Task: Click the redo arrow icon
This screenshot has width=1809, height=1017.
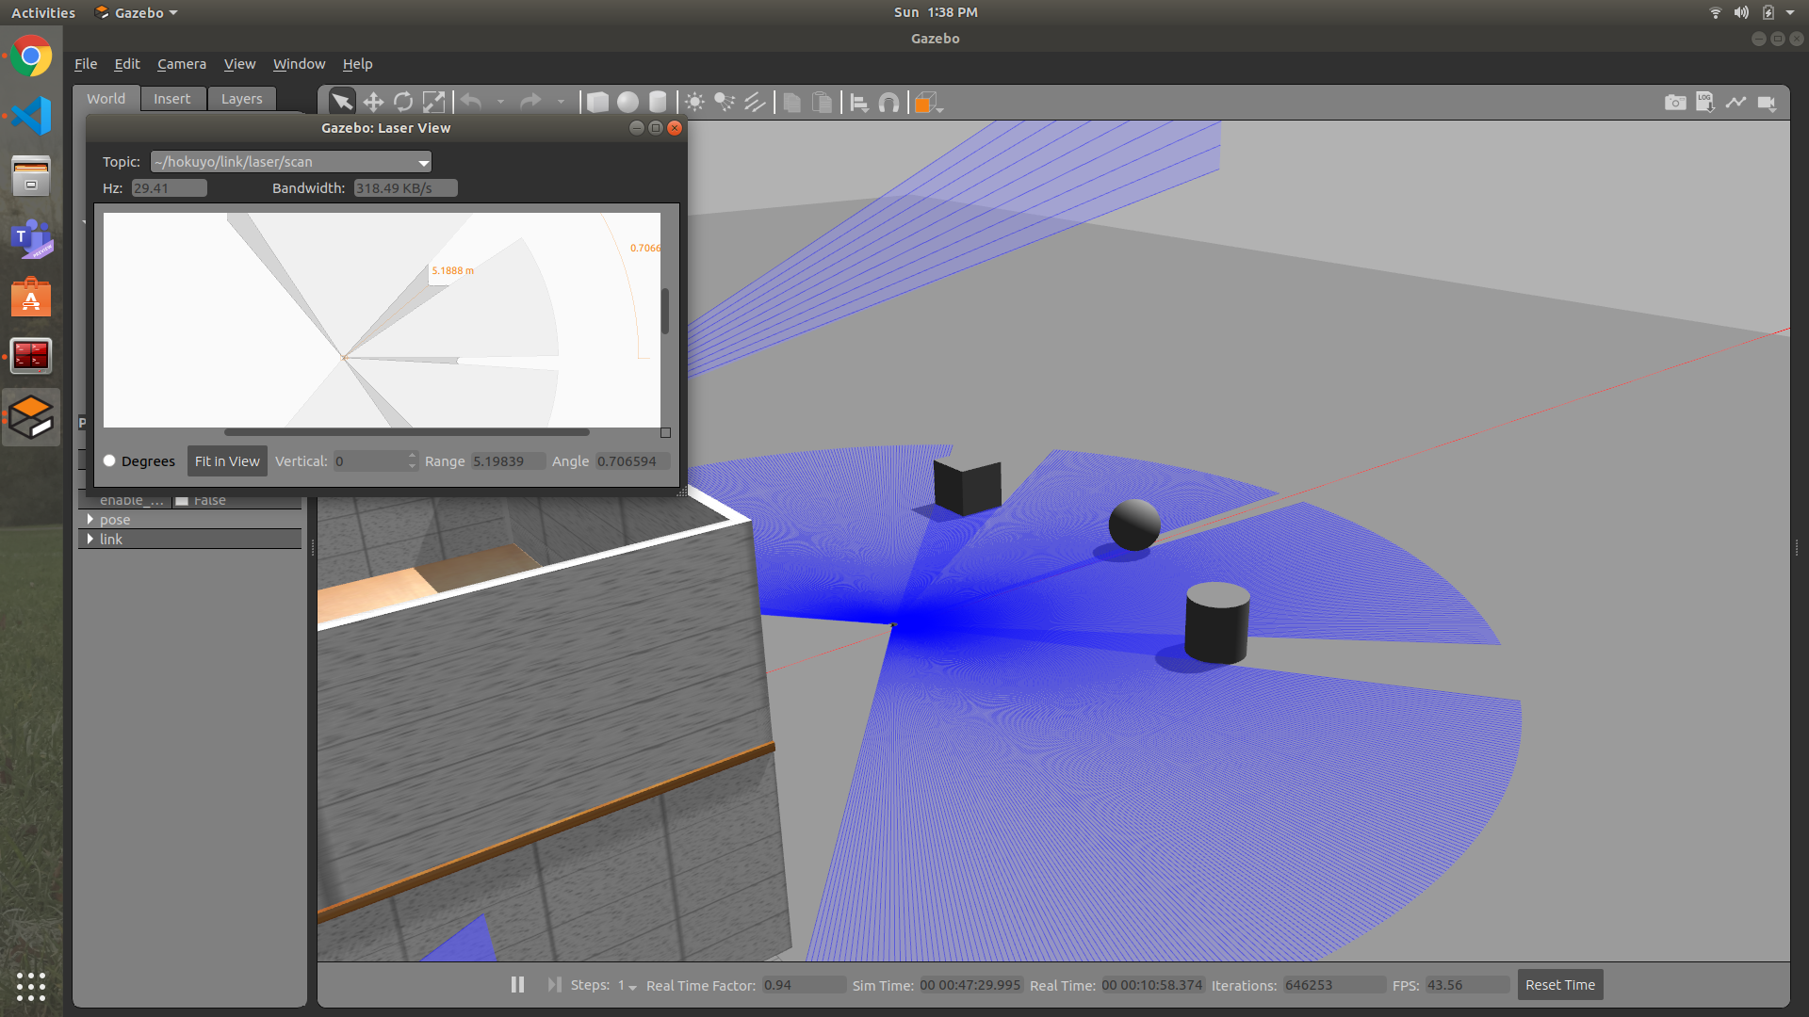Action: pos(531,102)
